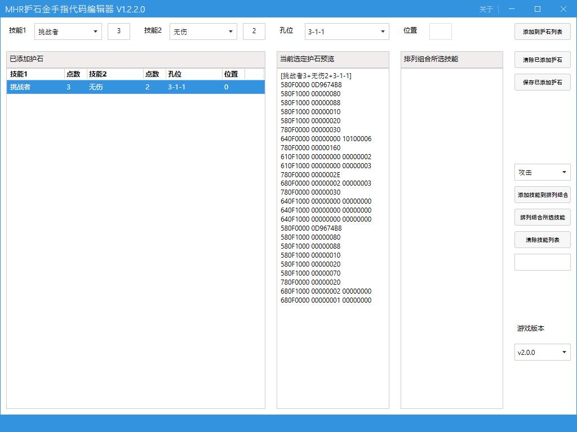Click the 清除技能列表 button
The image size is (577, 432).
(542, 240)
